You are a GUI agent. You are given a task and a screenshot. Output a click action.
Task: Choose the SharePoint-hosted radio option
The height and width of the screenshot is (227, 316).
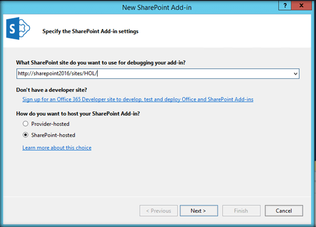pyautogui.click(x=25, y=135)
